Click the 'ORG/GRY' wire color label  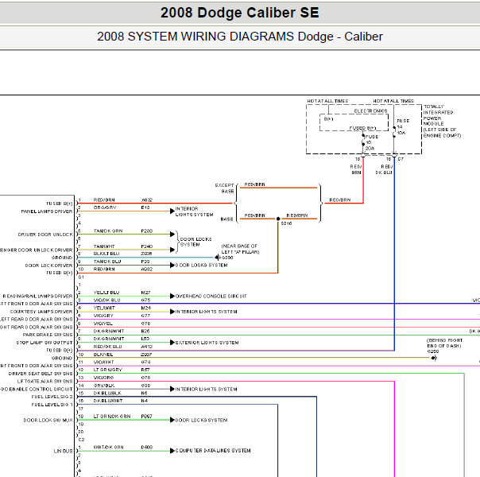pos(105,207)
